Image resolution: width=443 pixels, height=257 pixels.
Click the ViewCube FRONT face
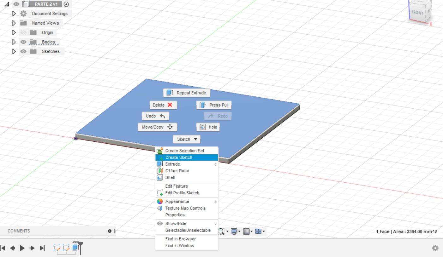pyautogui.click(x=417, y=13)
